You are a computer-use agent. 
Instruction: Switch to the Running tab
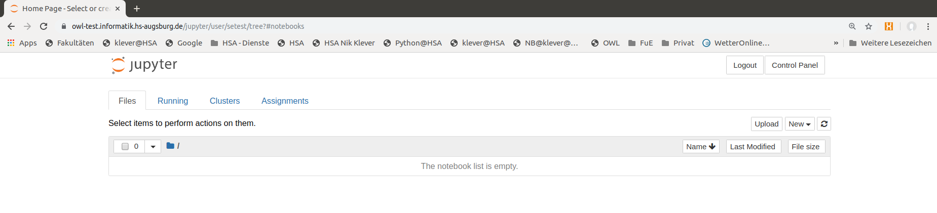click(173, 101)
